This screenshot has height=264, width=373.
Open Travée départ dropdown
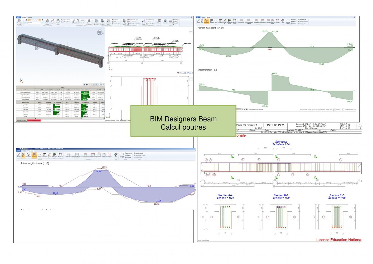point(335,110)
